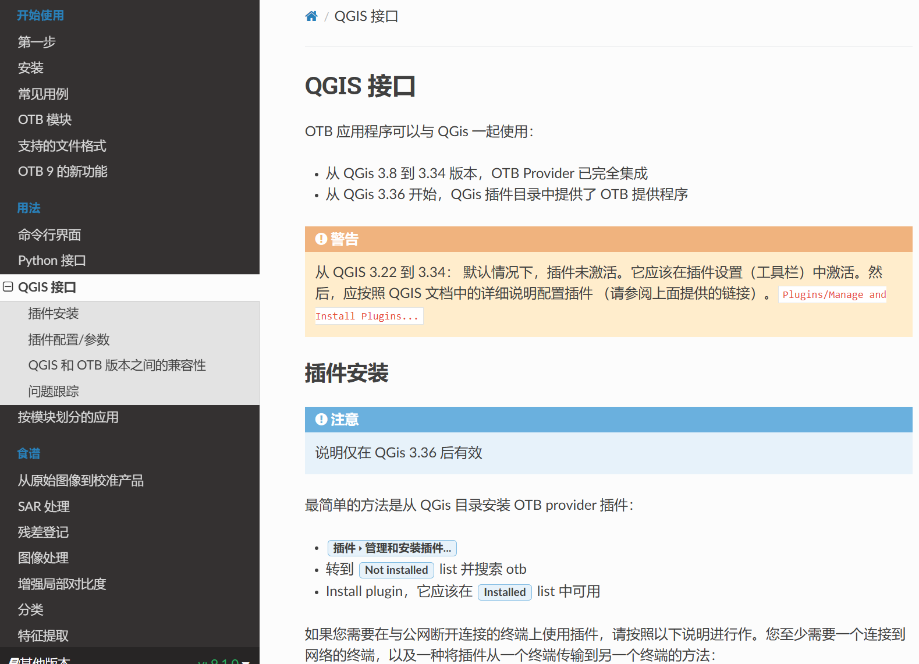Click QGIS 接口 breadcrumb text
The height and width of the screenshot is (664, 919).
(366, 16)
